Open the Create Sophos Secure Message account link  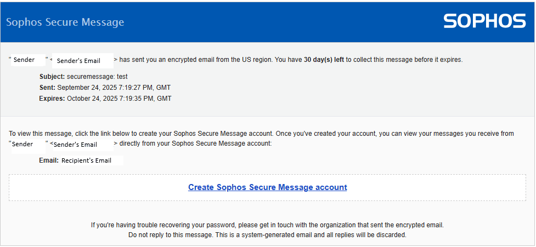pos(267,187)
